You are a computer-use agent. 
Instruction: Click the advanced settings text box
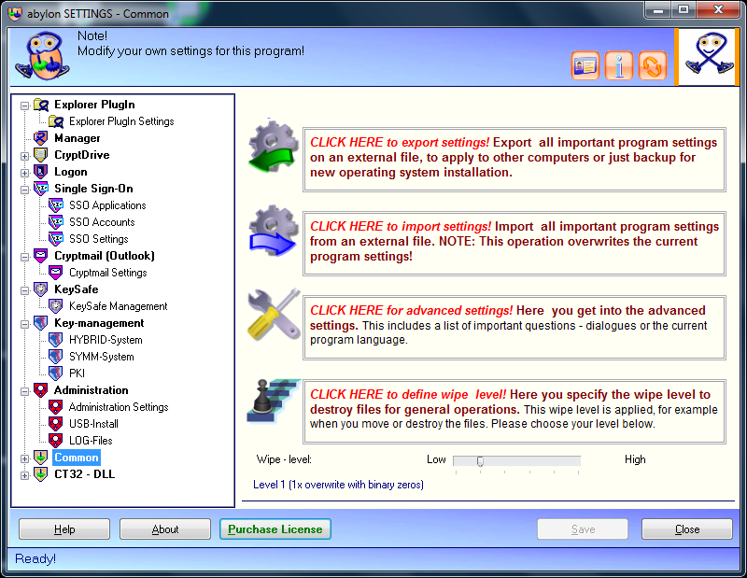(514, 328)
